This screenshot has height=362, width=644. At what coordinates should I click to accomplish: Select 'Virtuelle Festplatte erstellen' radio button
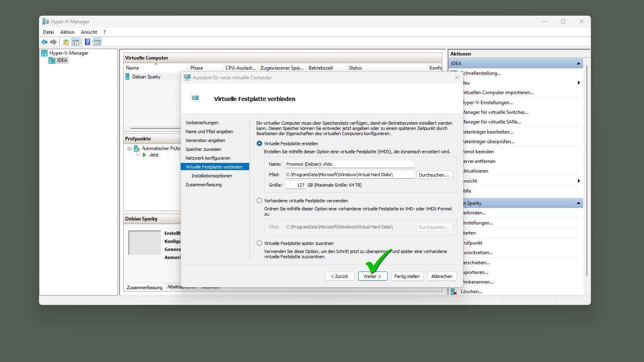[259, 144]
